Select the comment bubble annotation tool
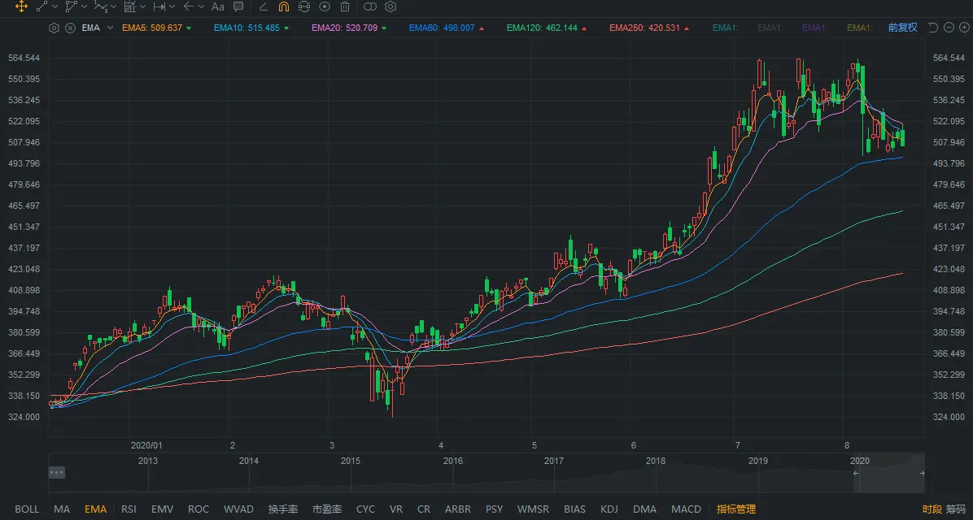Viewport: 973px width, 520px height. [238, 6]
